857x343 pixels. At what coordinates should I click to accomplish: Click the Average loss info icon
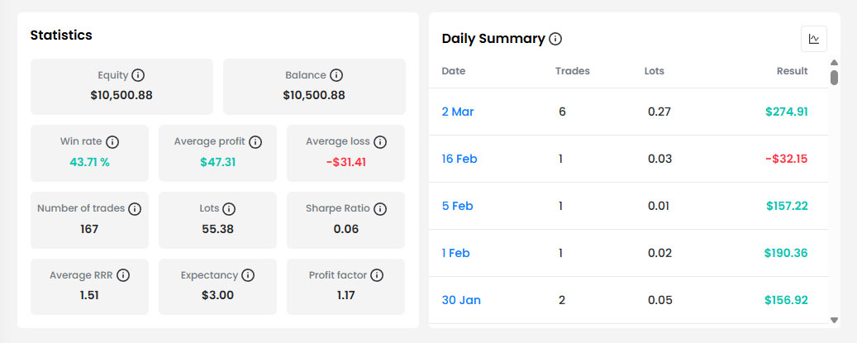(x=380, y=142)
